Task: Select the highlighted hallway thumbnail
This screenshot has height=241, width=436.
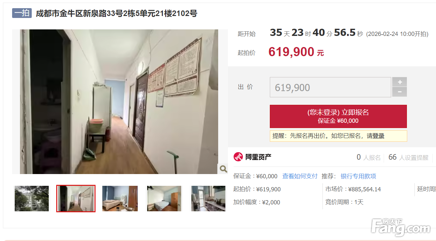Action: (76, 199)
